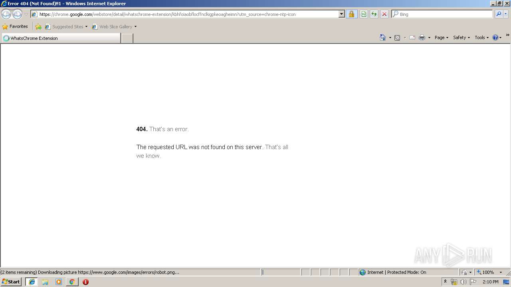This screenshot has height=287, width=511.
Task: Open a new blank tab
Action: click(127, 38)
